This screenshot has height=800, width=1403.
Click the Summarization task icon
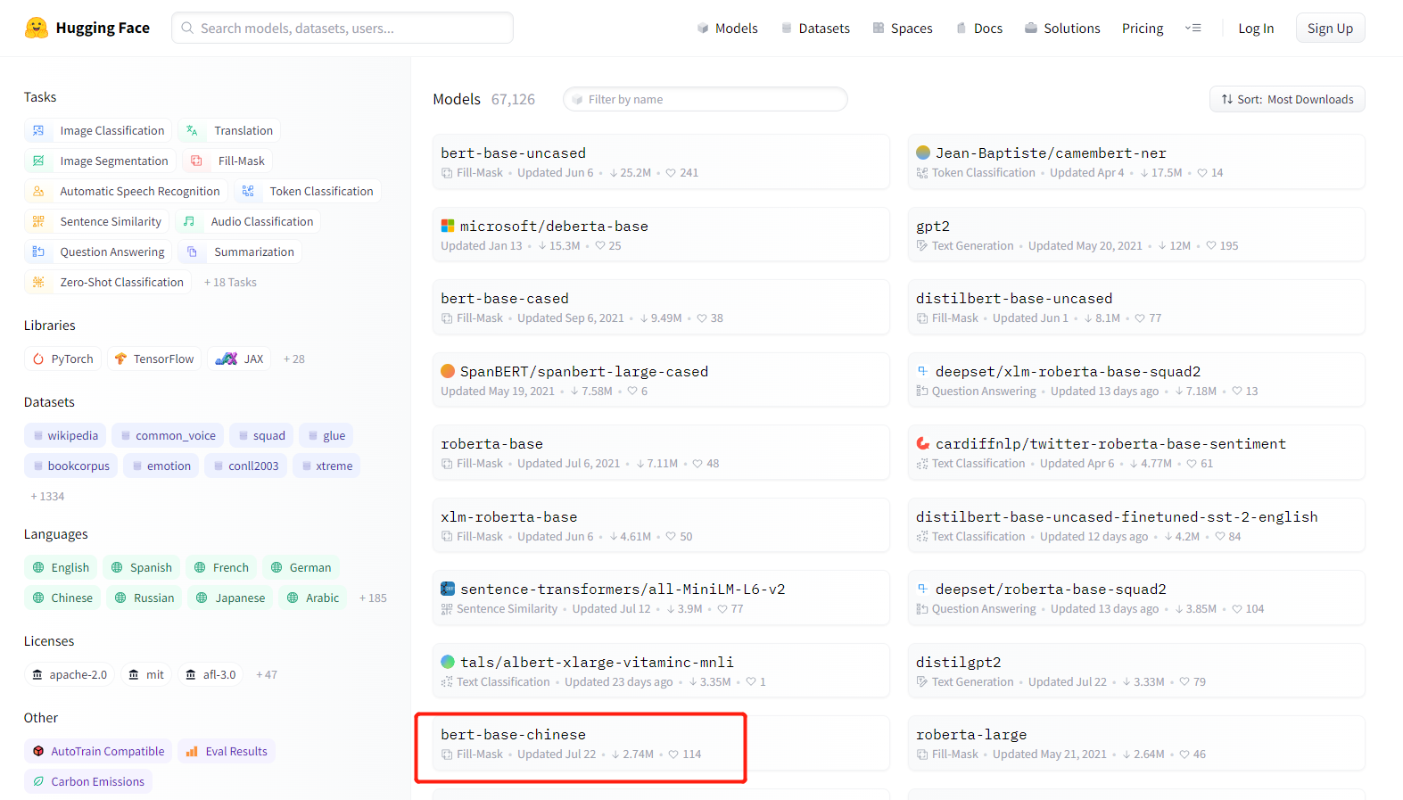pos(192,252)
